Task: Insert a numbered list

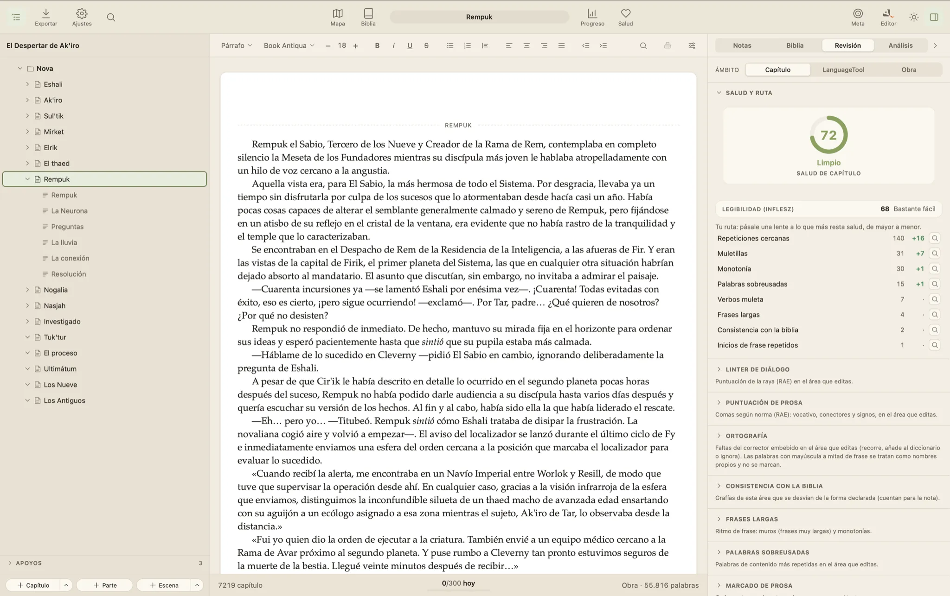Action: point(467,45)
